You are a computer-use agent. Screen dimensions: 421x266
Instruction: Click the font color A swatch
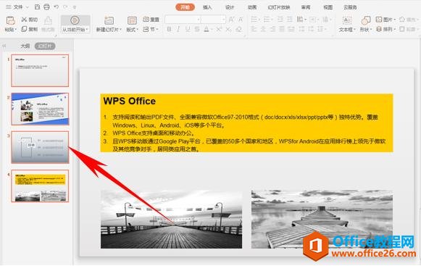tap(207, 29)
